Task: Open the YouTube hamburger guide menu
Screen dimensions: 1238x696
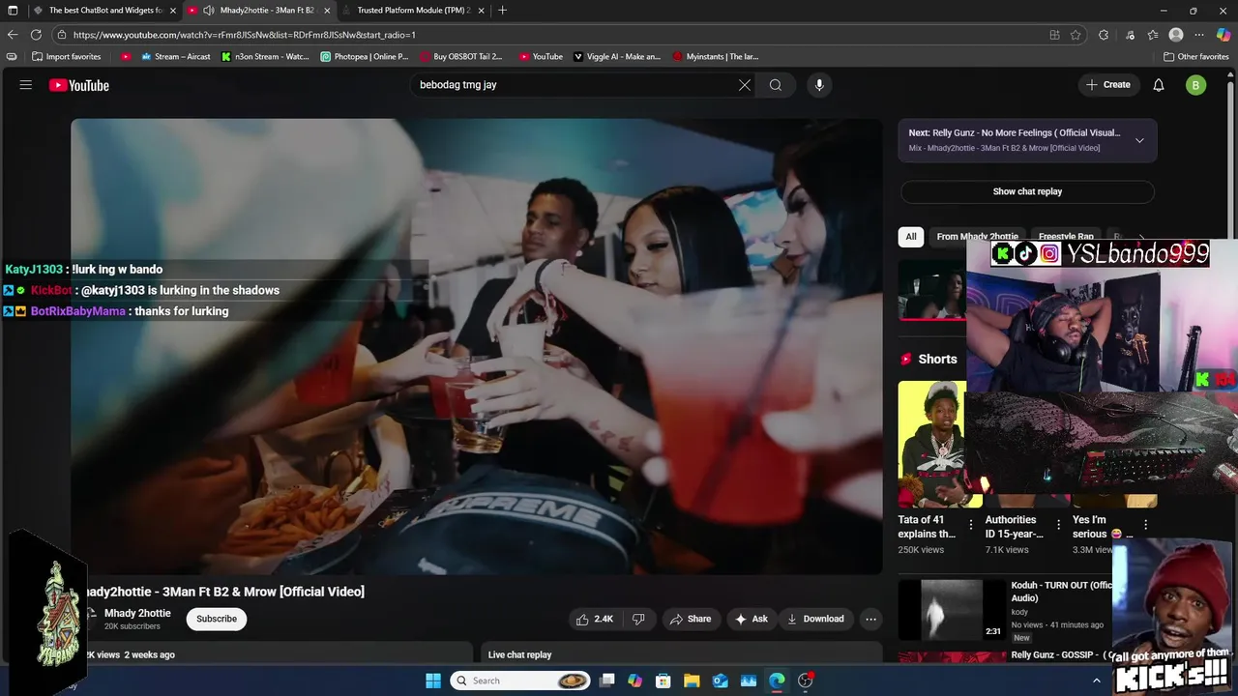Action: pos(26,85)
